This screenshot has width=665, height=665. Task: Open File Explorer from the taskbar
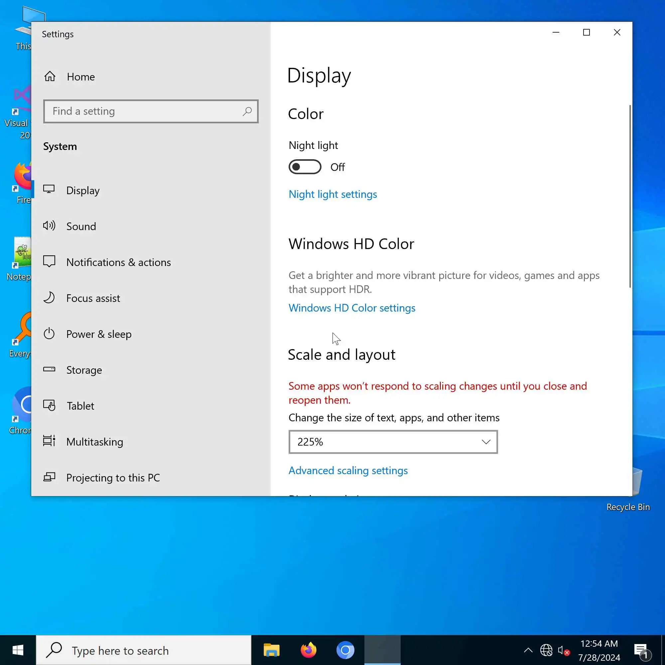click(271, 650)
